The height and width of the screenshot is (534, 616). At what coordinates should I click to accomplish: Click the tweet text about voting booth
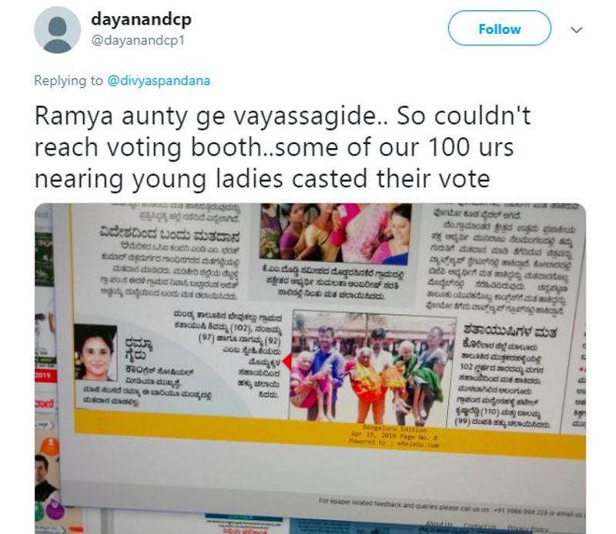(283, 147)
